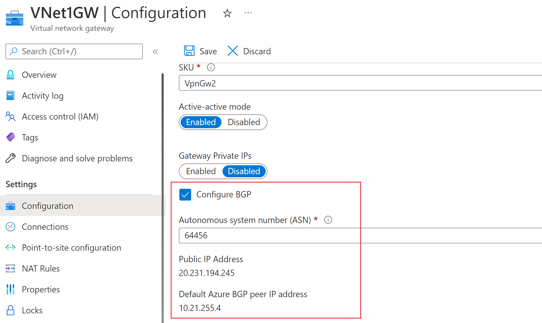Set Active-active mode to Disabled
The image size is (542, 323).
pyautogui.click(x=244, y=122)
